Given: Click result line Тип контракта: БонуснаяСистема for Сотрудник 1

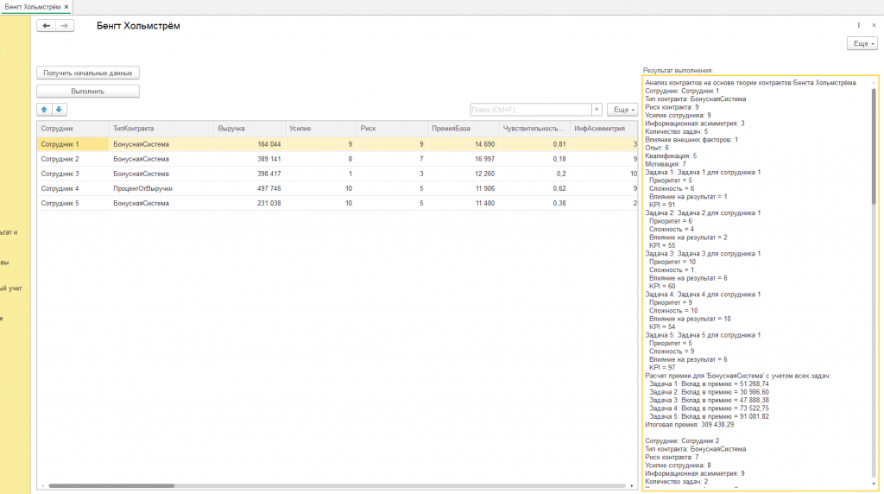Looking at the screenshot, I should 696,98.
